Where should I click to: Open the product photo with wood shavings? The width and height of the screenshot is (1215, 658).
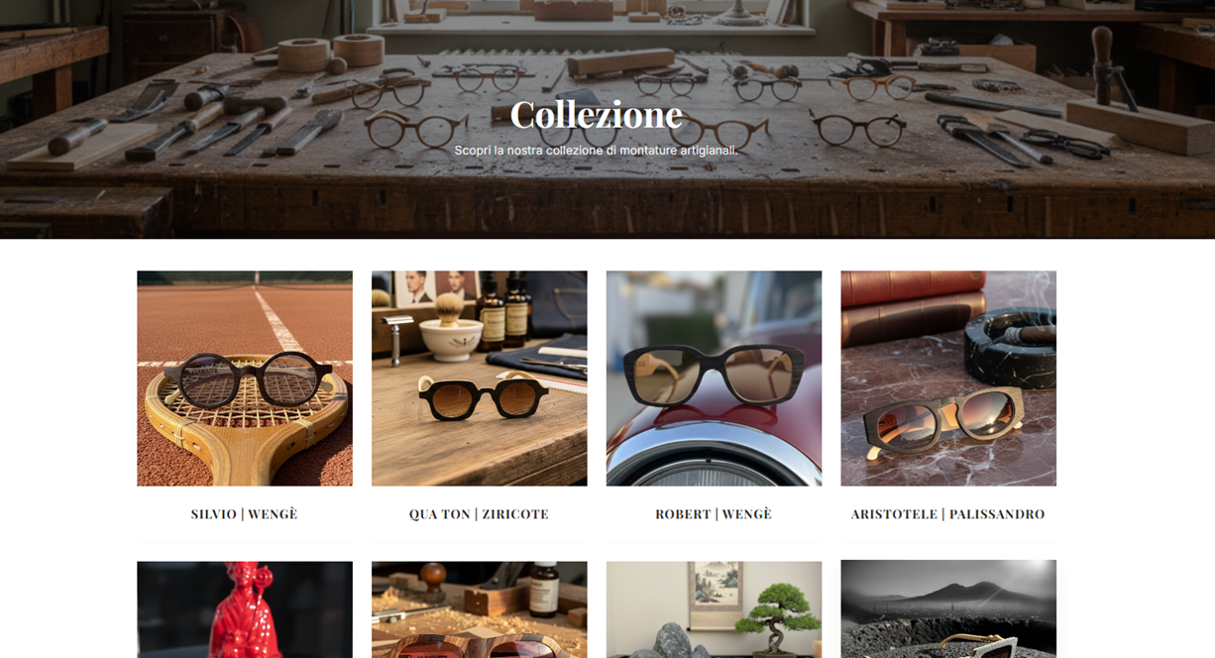click(480, 609)
